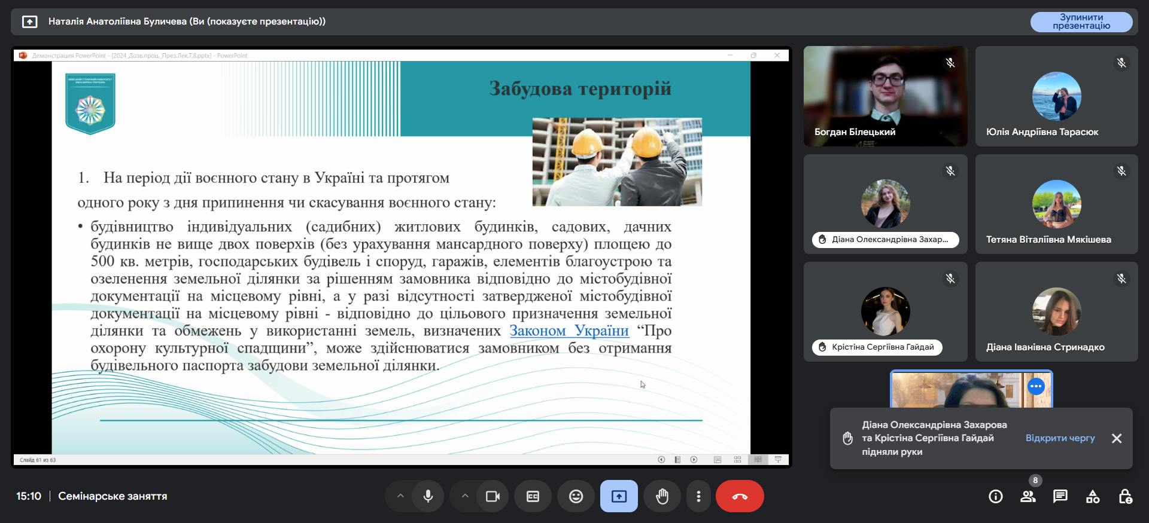The height and width of the screenshot is (523, 1149).
Task: Open meeting details info icon
Action: pos(996,496)
